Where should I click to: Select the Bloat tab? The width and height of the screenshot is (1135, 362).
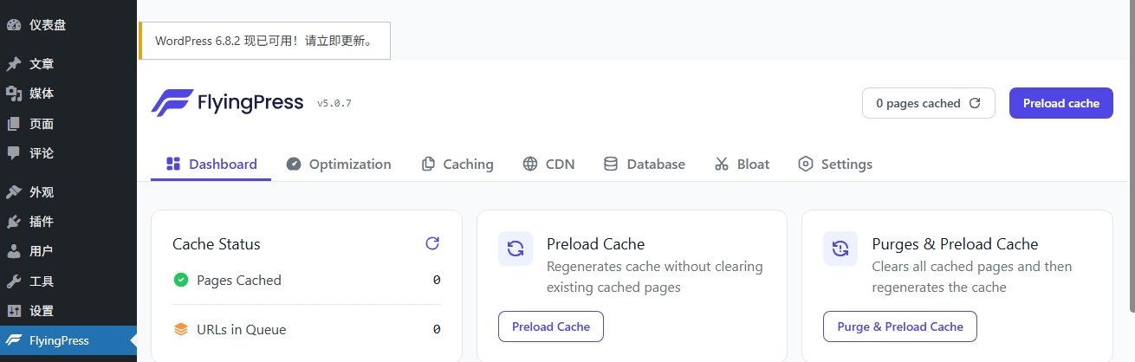click(x=742, y=164)
